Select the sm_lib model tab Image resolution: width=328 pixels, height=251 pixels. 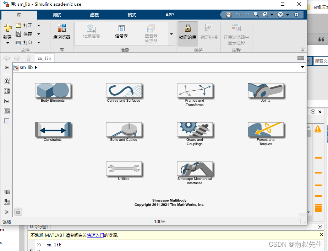click(44, 58)
